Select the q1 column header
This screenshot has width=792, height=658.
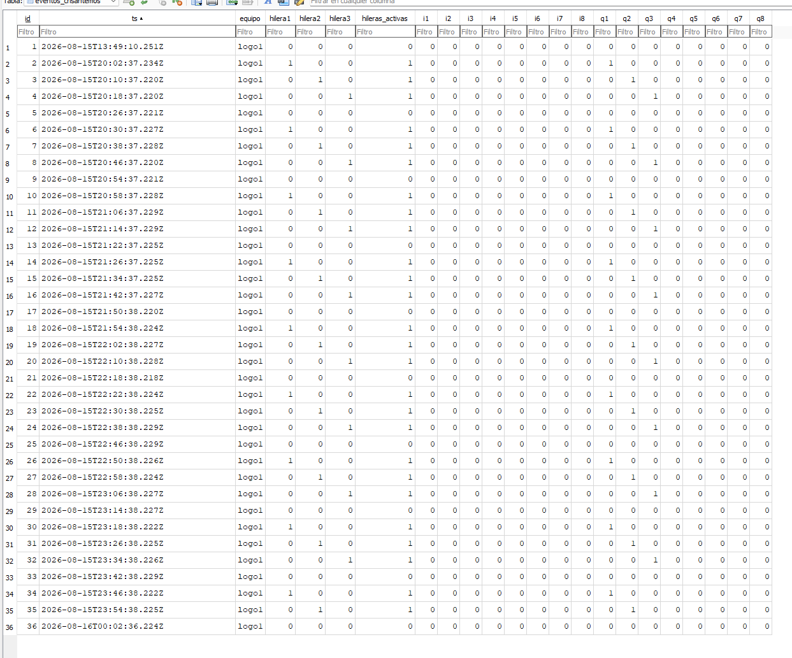coord(604,18)
